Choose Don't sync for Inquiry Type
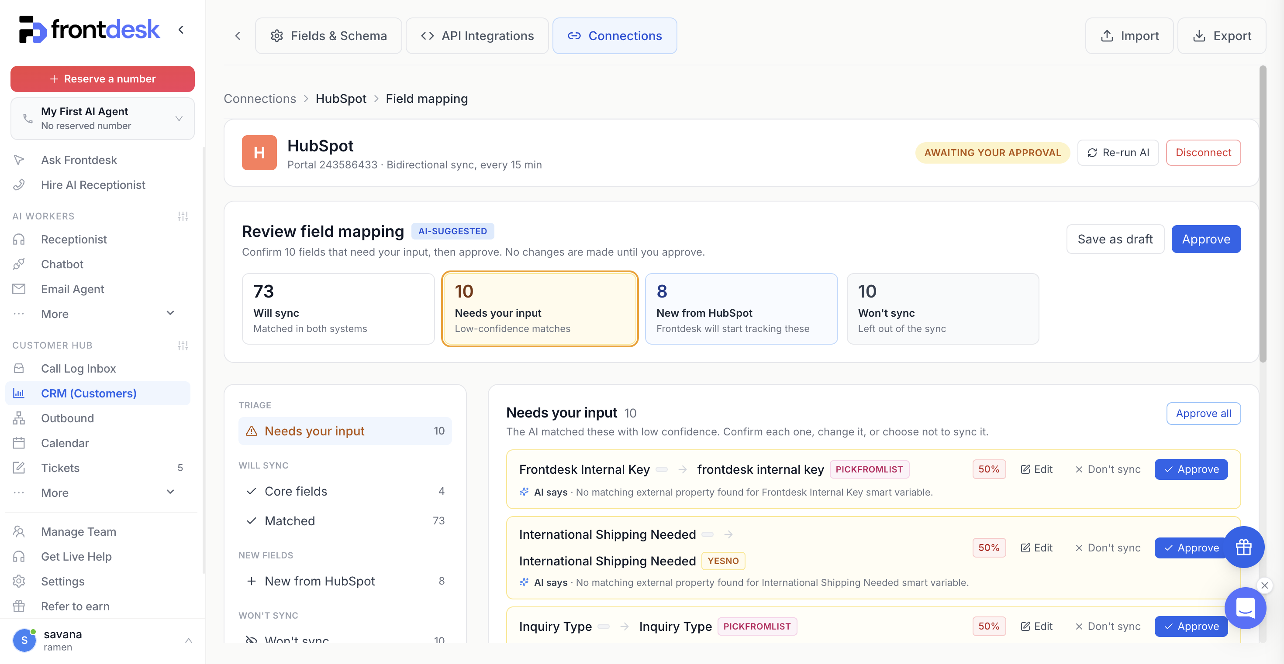Image resolution: width=1284 pixels, height=664 pixels. (x=1108, y=626)
